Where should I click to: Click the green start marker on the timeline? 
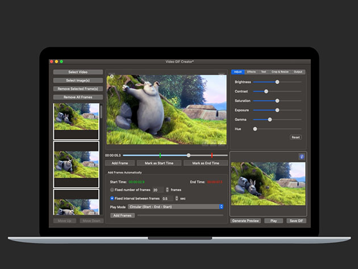point(160,155)
